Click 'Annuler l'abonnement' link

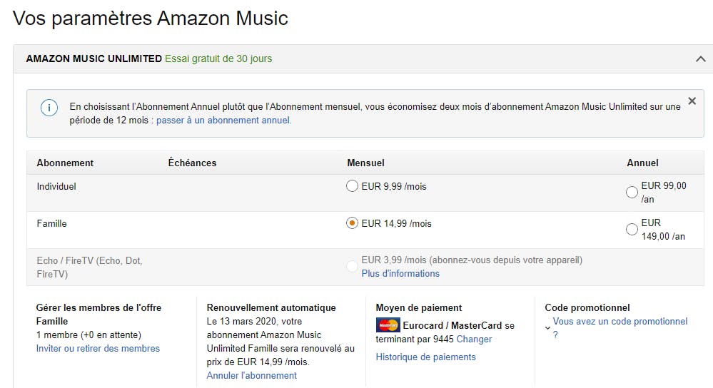point(251,375)
